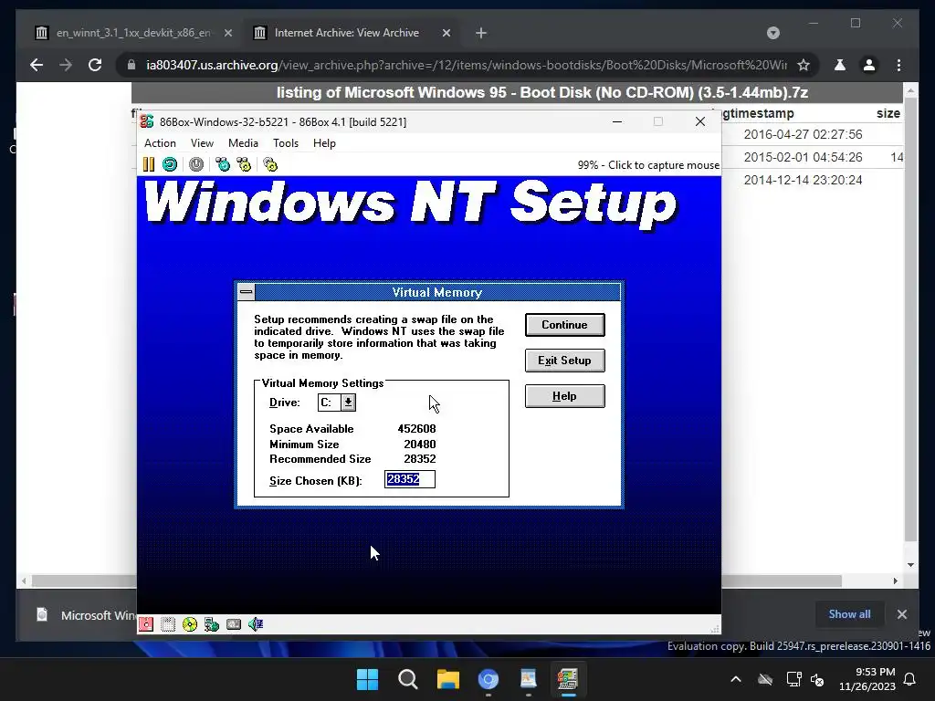Open the Drive C: dropdown arrow
The height and width of the screenshot is (701, 935).
(348, 403)
